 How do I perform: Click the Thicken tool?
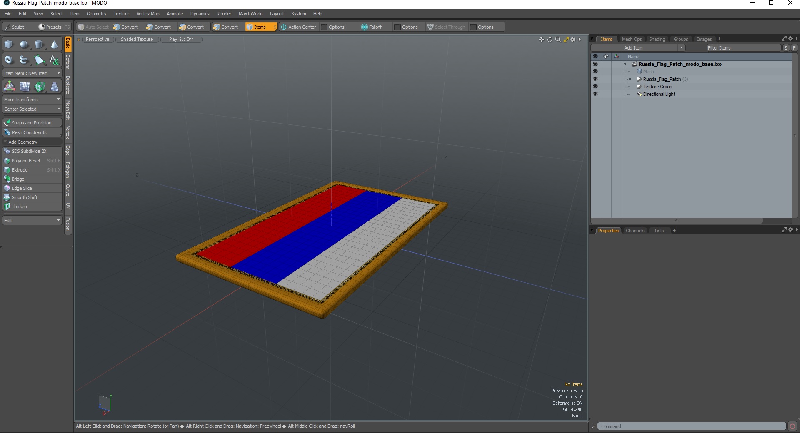click(32, 207)
